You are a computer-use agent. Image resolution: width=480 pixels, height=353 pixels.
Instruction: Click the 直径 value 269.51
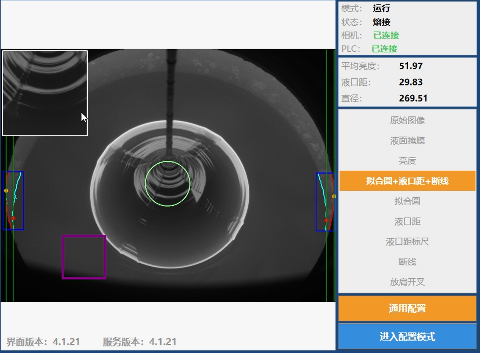413,99
